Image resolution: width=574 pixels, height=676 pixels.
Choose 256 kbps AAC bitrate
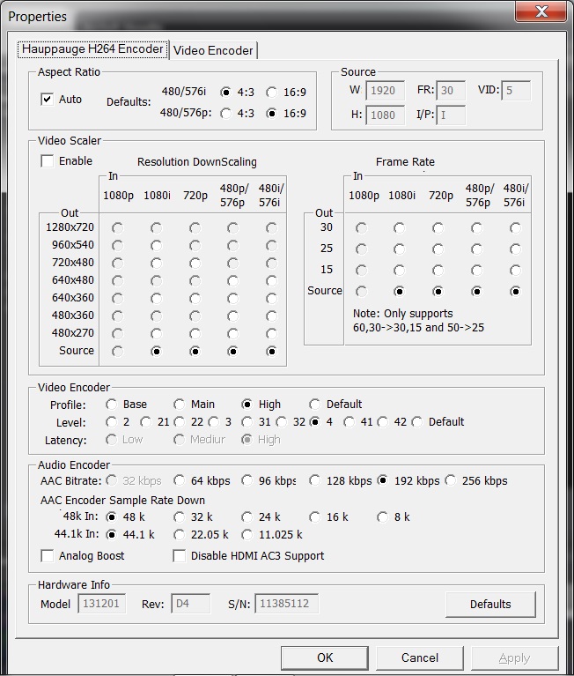pos(451,480)
